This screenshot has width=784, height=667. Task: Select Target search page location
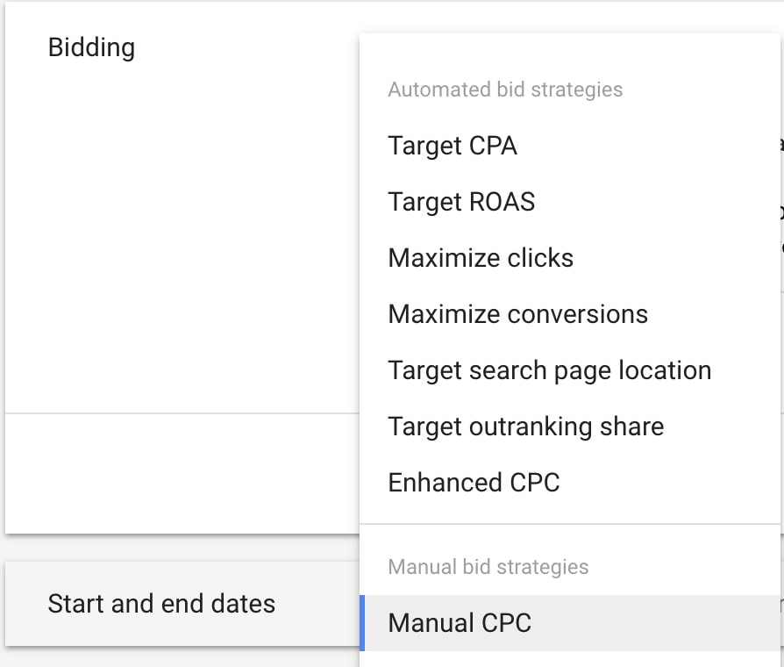coord(549,369)
